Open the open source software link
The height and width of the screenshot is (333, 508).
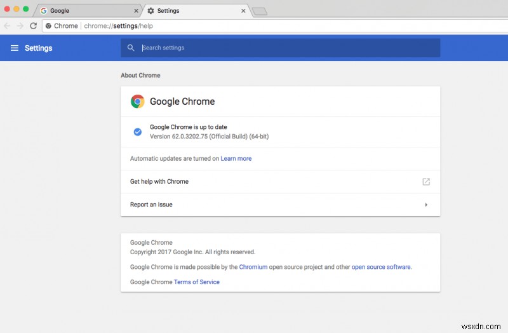[x=381, y=267]
